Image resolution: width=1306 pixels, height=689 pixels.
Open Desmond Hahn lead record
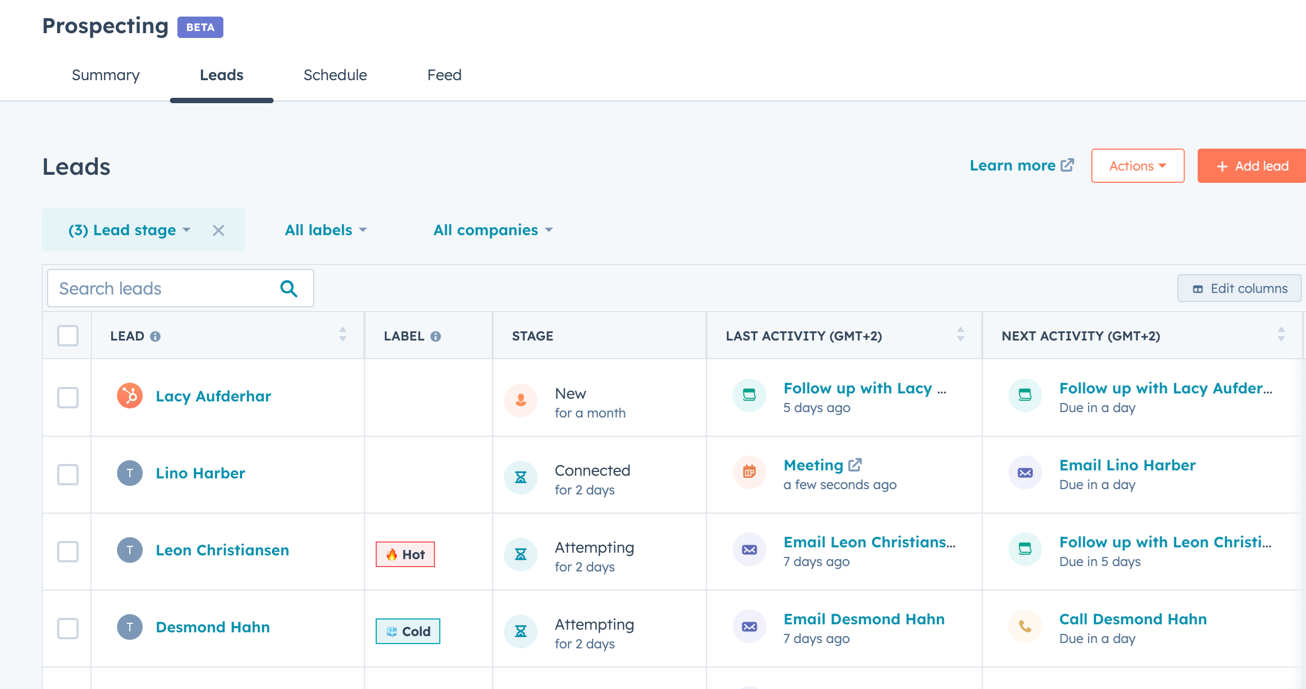213,627
